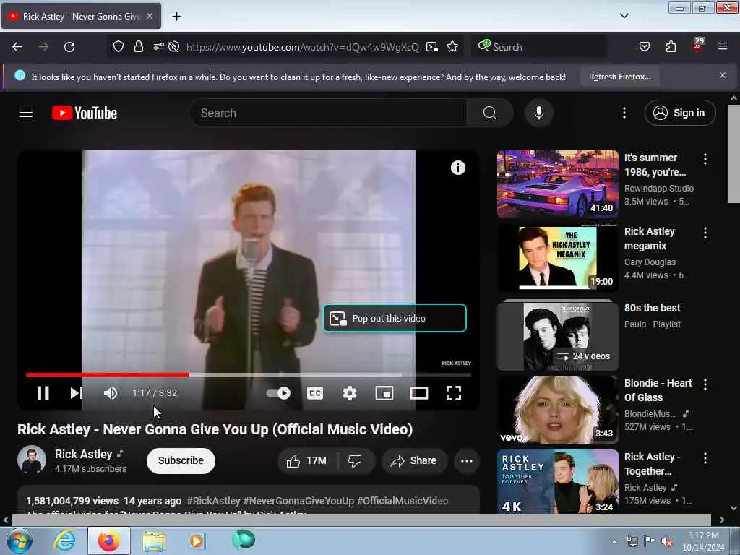Open hashtag #RickAstley link
740x555 pixels.
[x=213, y=501]
